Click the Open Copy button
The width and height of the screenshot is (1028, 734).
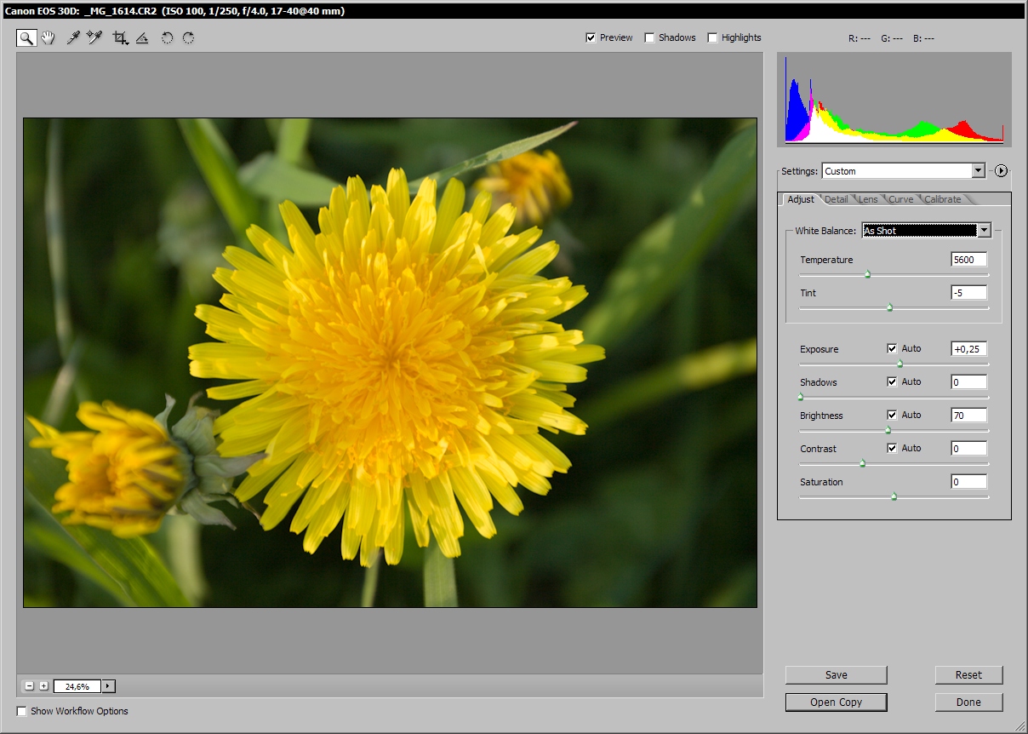click(x=837, y=702)
